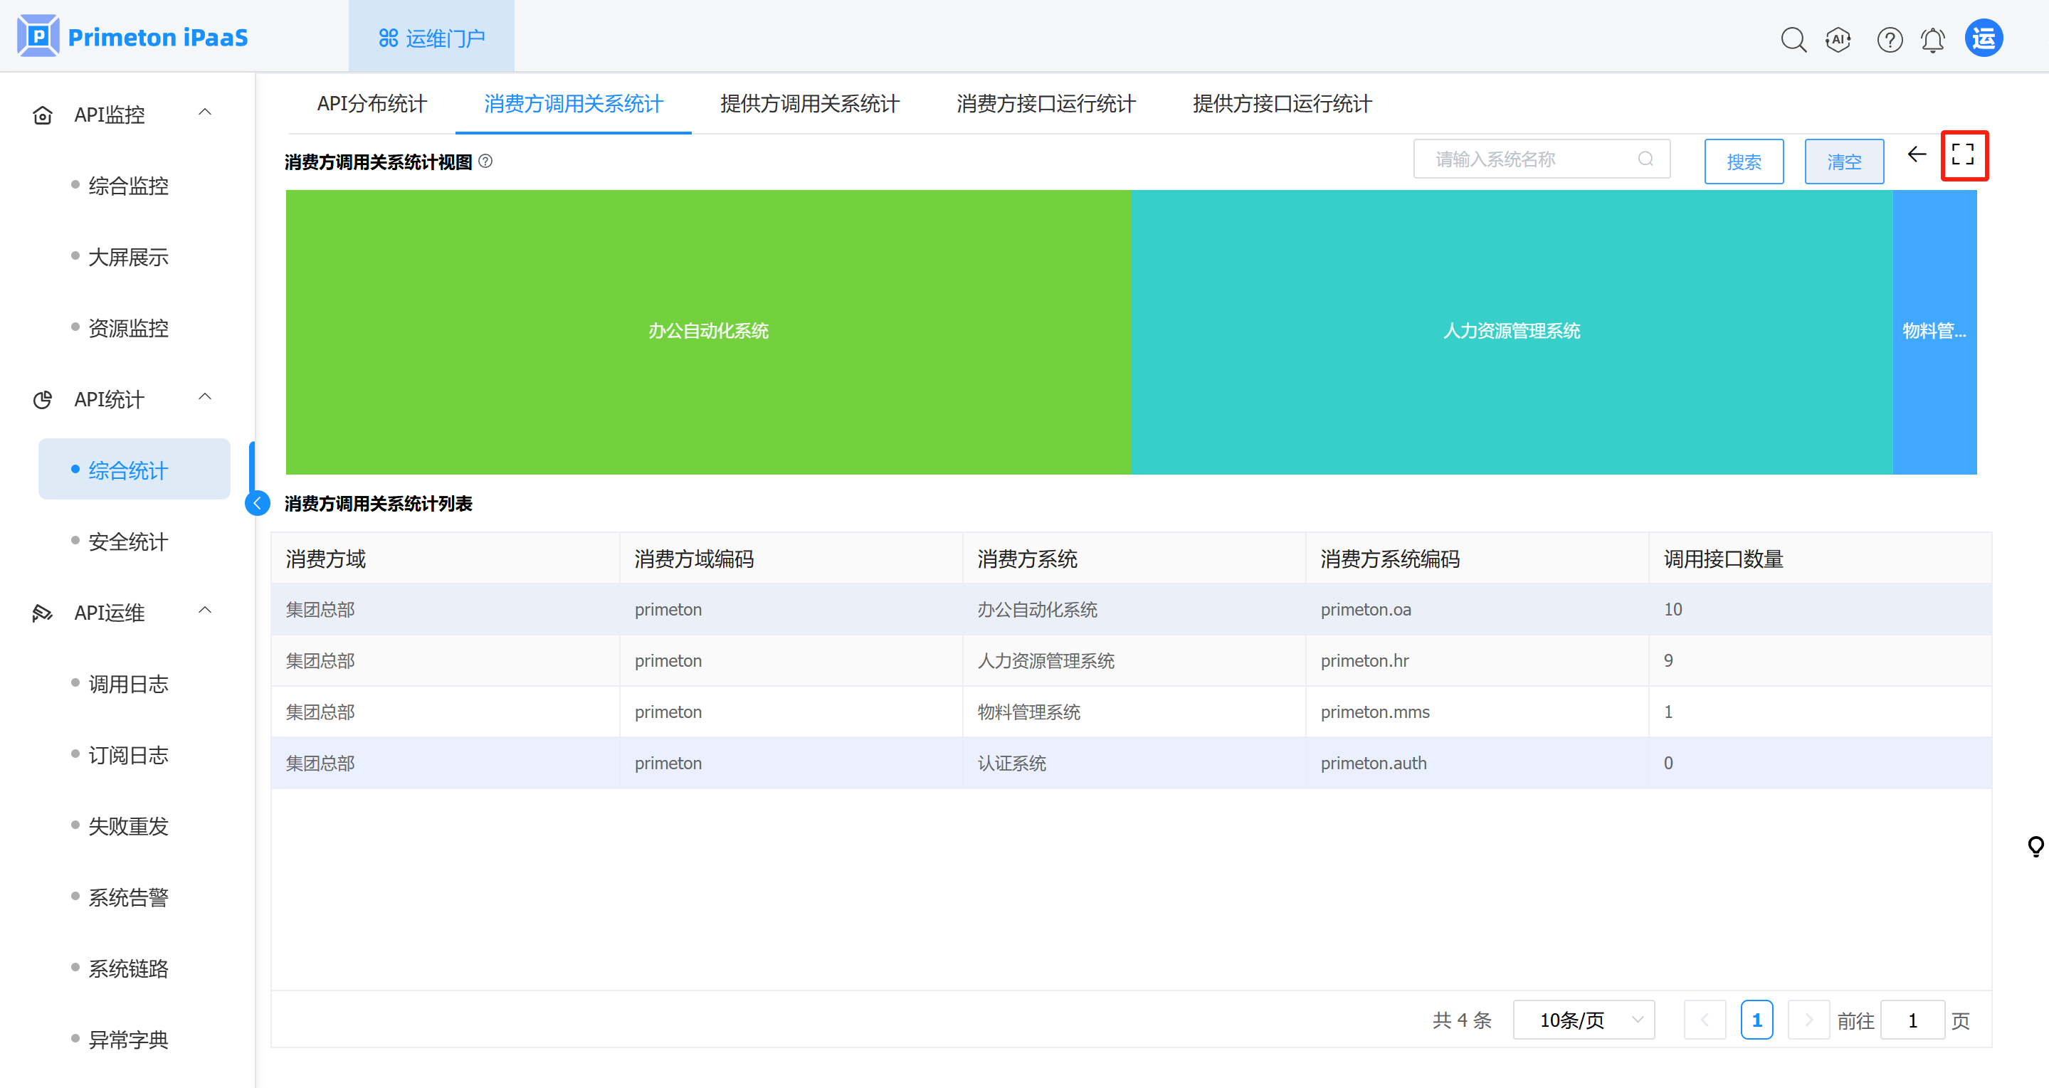Open the AI assistant icon
Viewport: 2049px width, 1088px height.
[1838, 39]
